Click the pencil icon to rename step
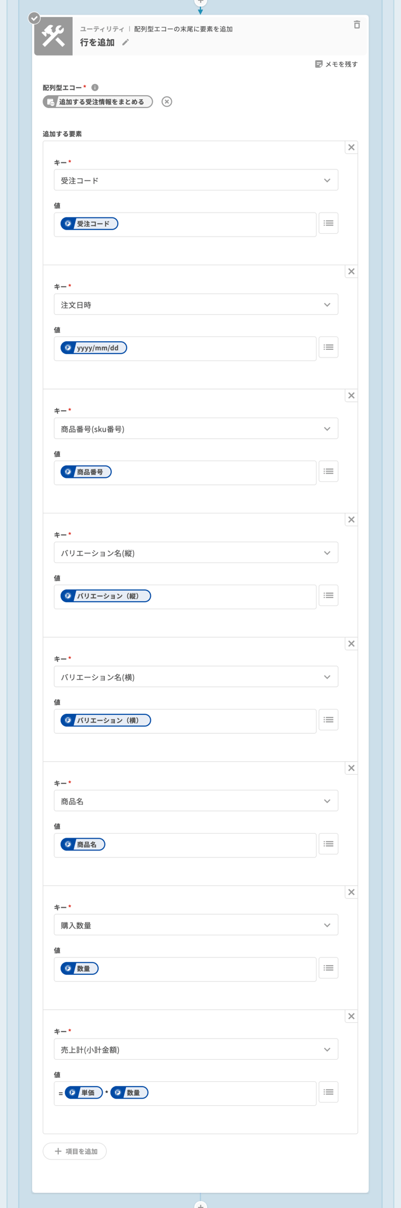 pyautogui.click(x=125, y=43)
